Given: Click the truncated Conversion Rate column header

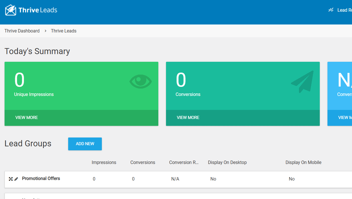Looking at the screenshot, I should (184, 162).
